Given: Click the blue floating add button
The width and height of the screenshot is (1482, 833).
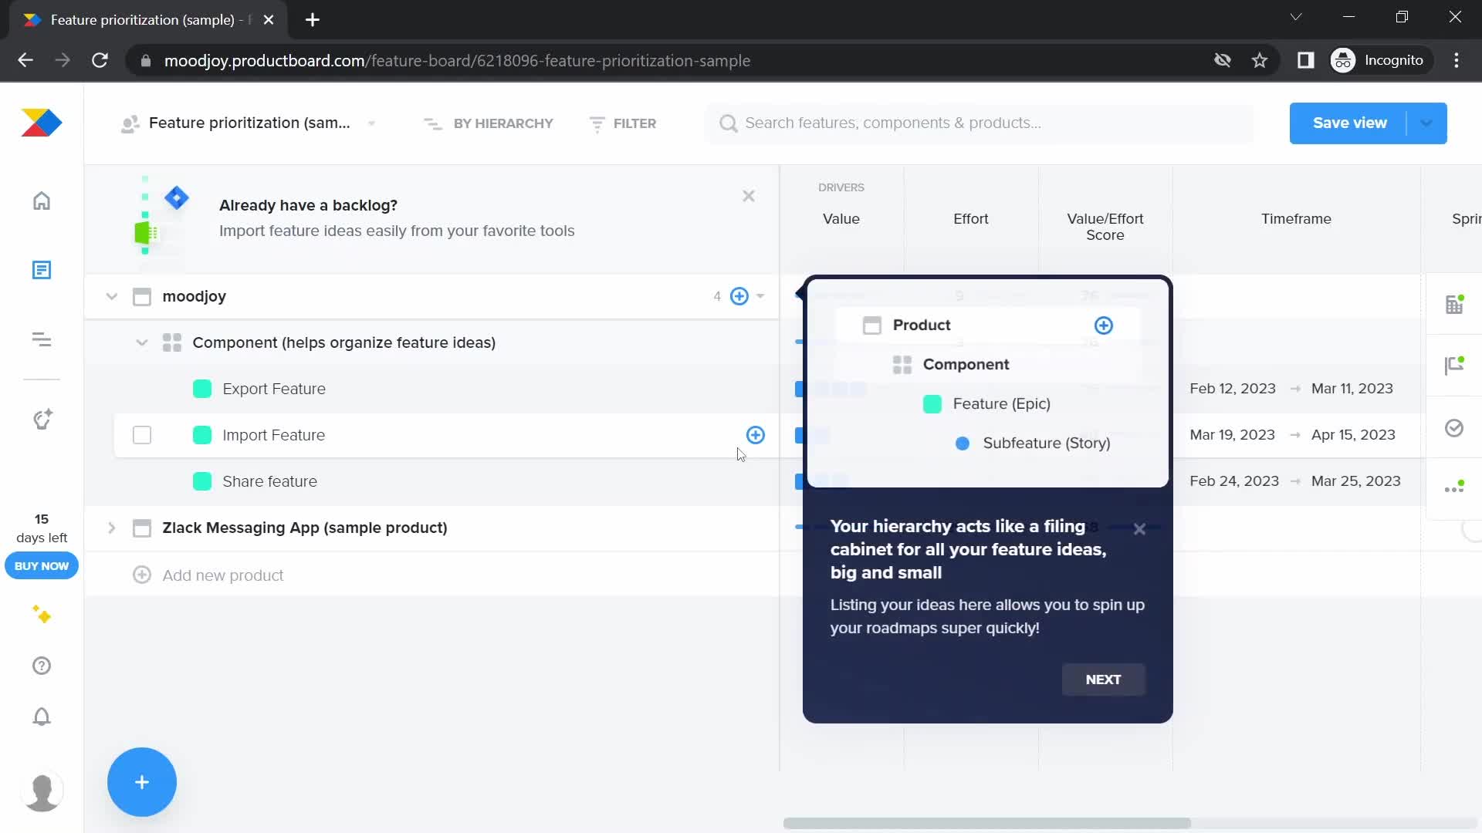Looking at the screenshot, I should 142,782.
